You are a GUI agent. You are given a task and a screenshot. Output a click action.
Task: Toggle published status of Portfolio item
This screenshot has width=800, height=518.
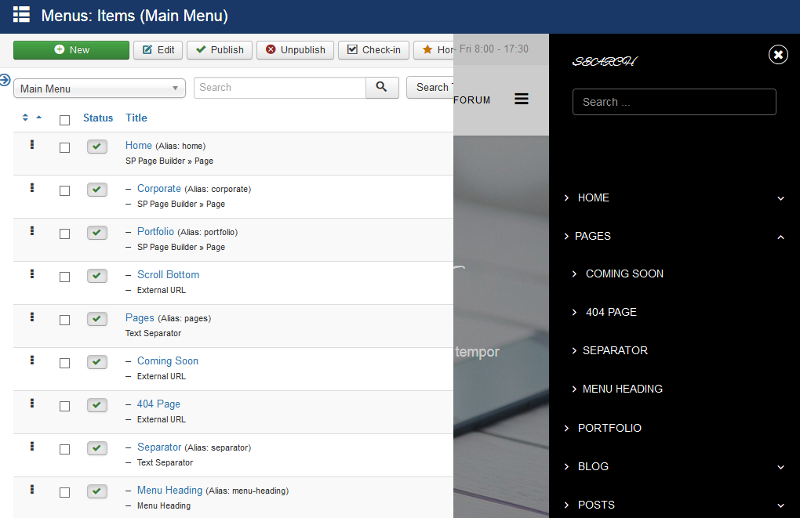click(97, 233)
